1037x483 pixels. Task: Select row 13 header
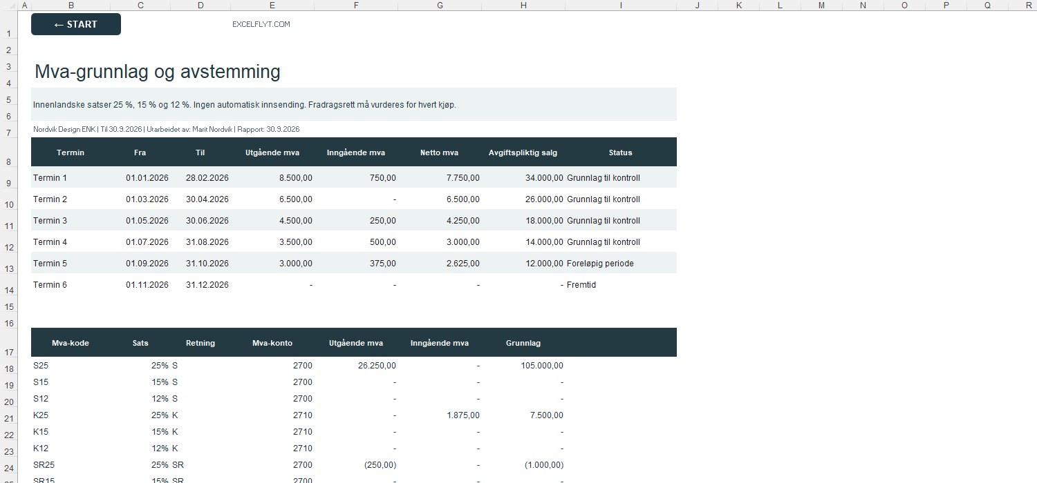click(8, 264)
